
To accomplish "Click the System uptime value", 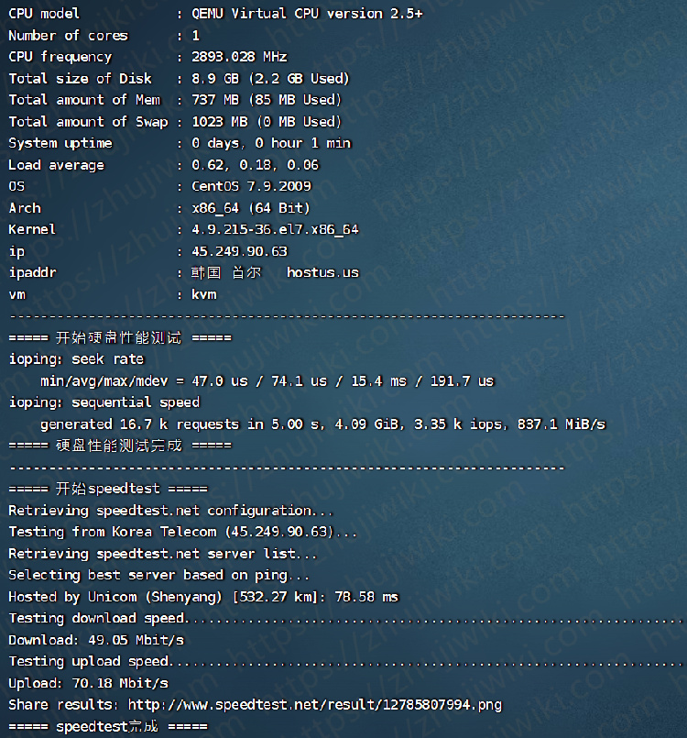I will click(x=271, y=143).
